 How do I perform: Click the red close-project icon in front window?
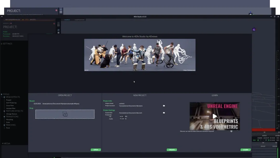coord(54,24)
